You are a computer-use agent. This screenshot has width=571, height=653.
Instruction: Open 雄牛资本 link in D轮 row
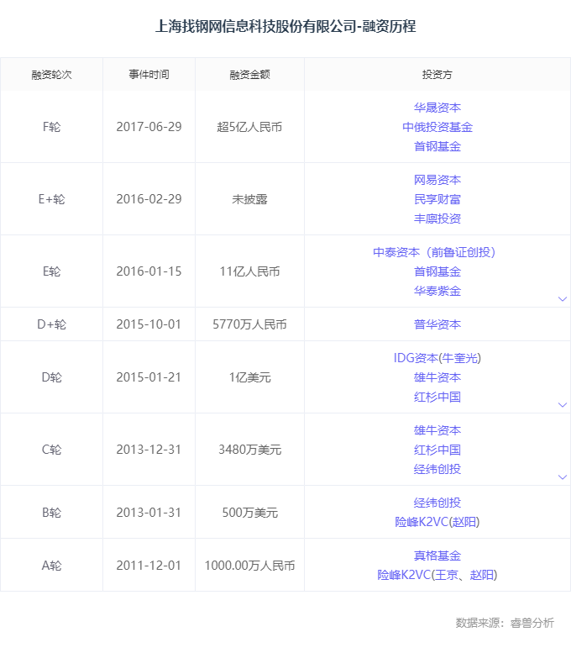pyautogui.click(x=437, y=377)
